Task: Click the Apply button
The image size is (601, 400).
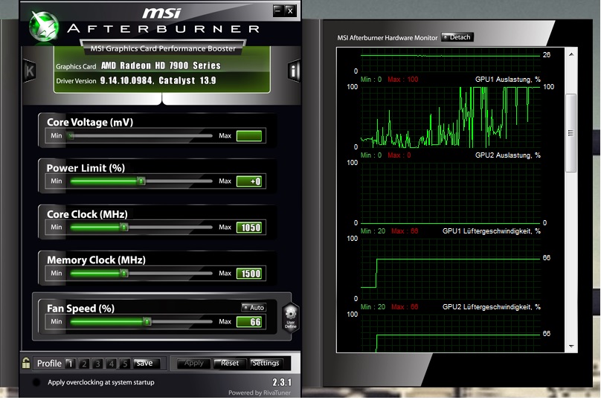Action: tap(194, 363)
